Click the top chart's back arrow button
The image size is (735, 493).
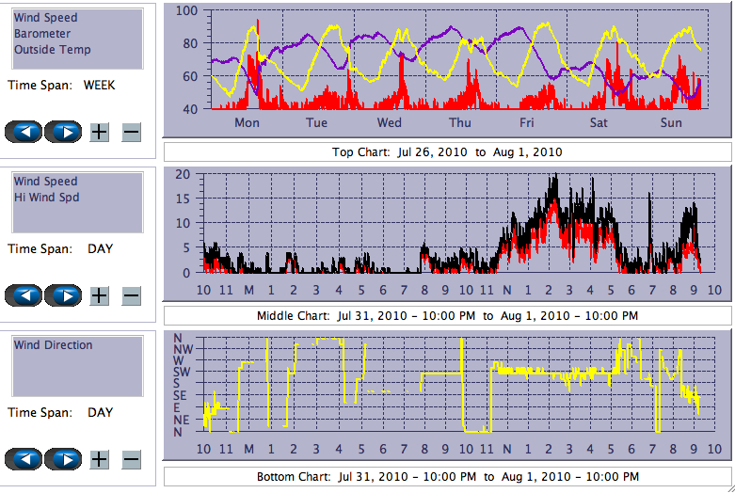click(24, 132)
